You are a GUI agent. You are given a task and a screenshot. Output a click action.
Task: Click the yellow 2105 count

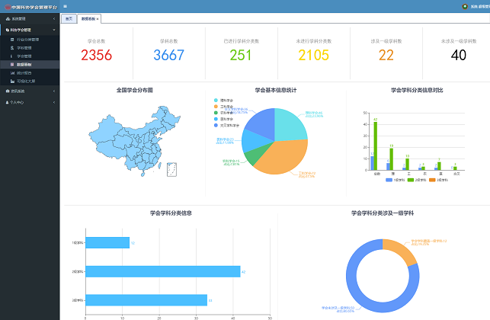coord(313,55)
